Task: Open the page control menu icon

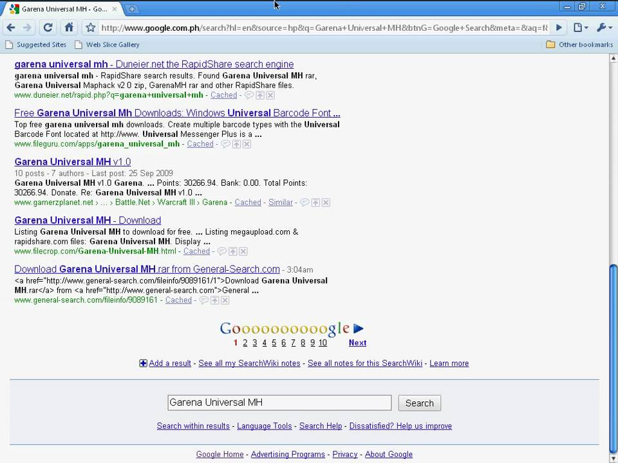Action: pos(581,28)
